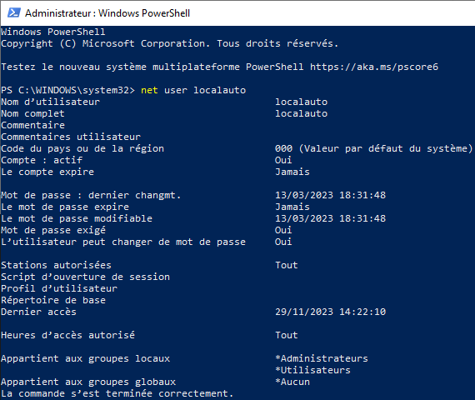The width and height of the screenshot is (475, 400).
Task: Click the https://aka.ms/pscore6 URL
Action: click(x=374, y=67)
